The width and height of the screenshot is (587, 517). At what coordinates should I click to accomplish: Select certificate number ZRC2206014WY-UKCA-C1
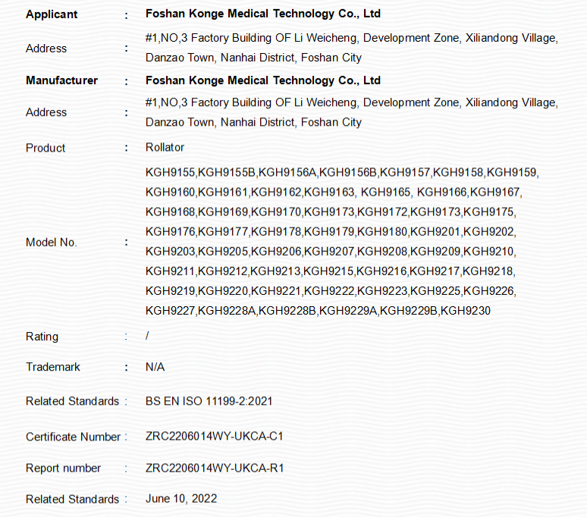click(215, 436)
